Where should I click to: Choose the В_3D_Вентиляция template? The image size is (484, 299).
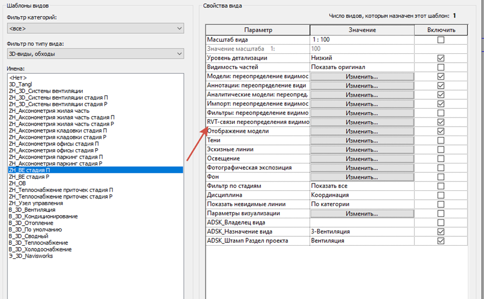(32, 210)
